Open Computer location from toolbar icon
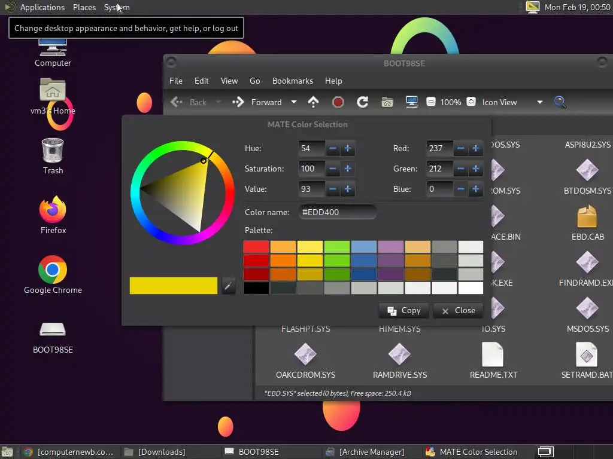The image size is (613, 459). point(412,102)
